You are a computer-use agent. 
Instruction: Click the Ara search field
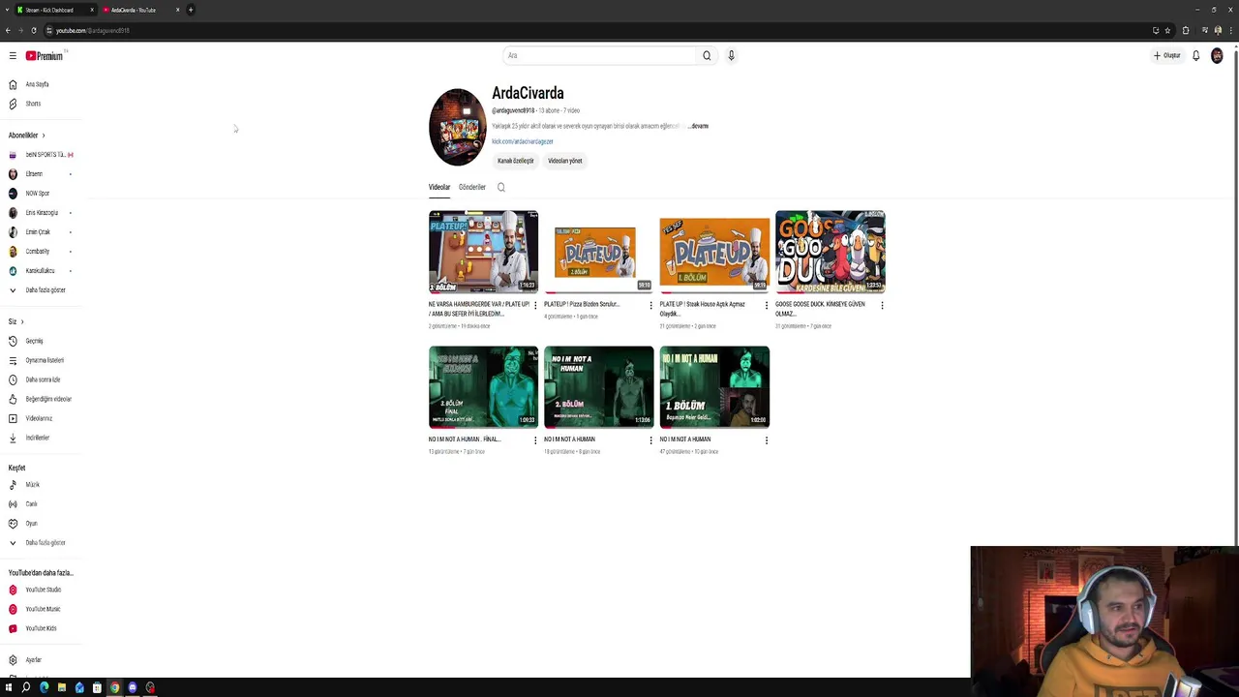(600, 56)
